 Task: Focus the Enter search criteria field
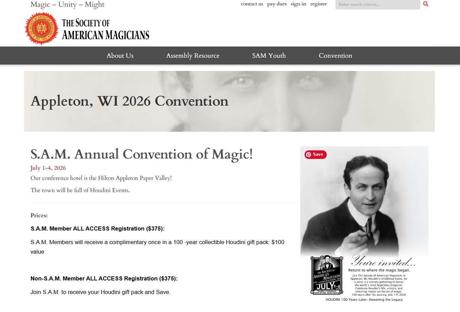[x=377, y=4]
